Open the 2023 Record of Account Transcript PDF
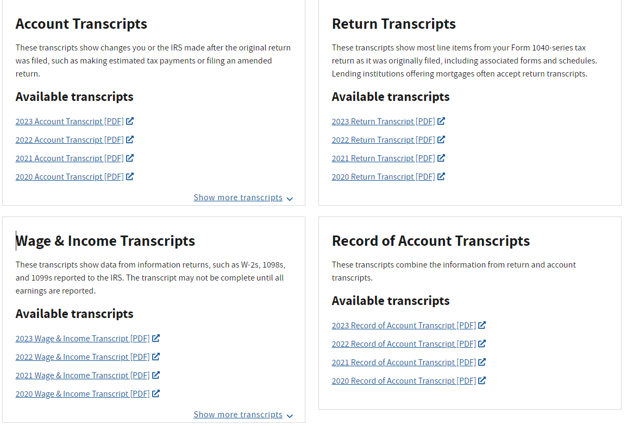 [404, 326]
